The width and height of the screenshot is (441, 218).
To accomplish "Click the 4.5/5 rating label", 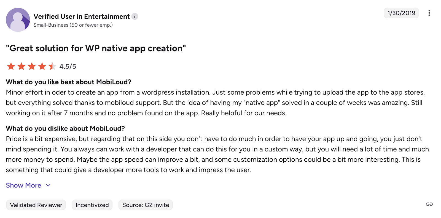I will point(68,66).
